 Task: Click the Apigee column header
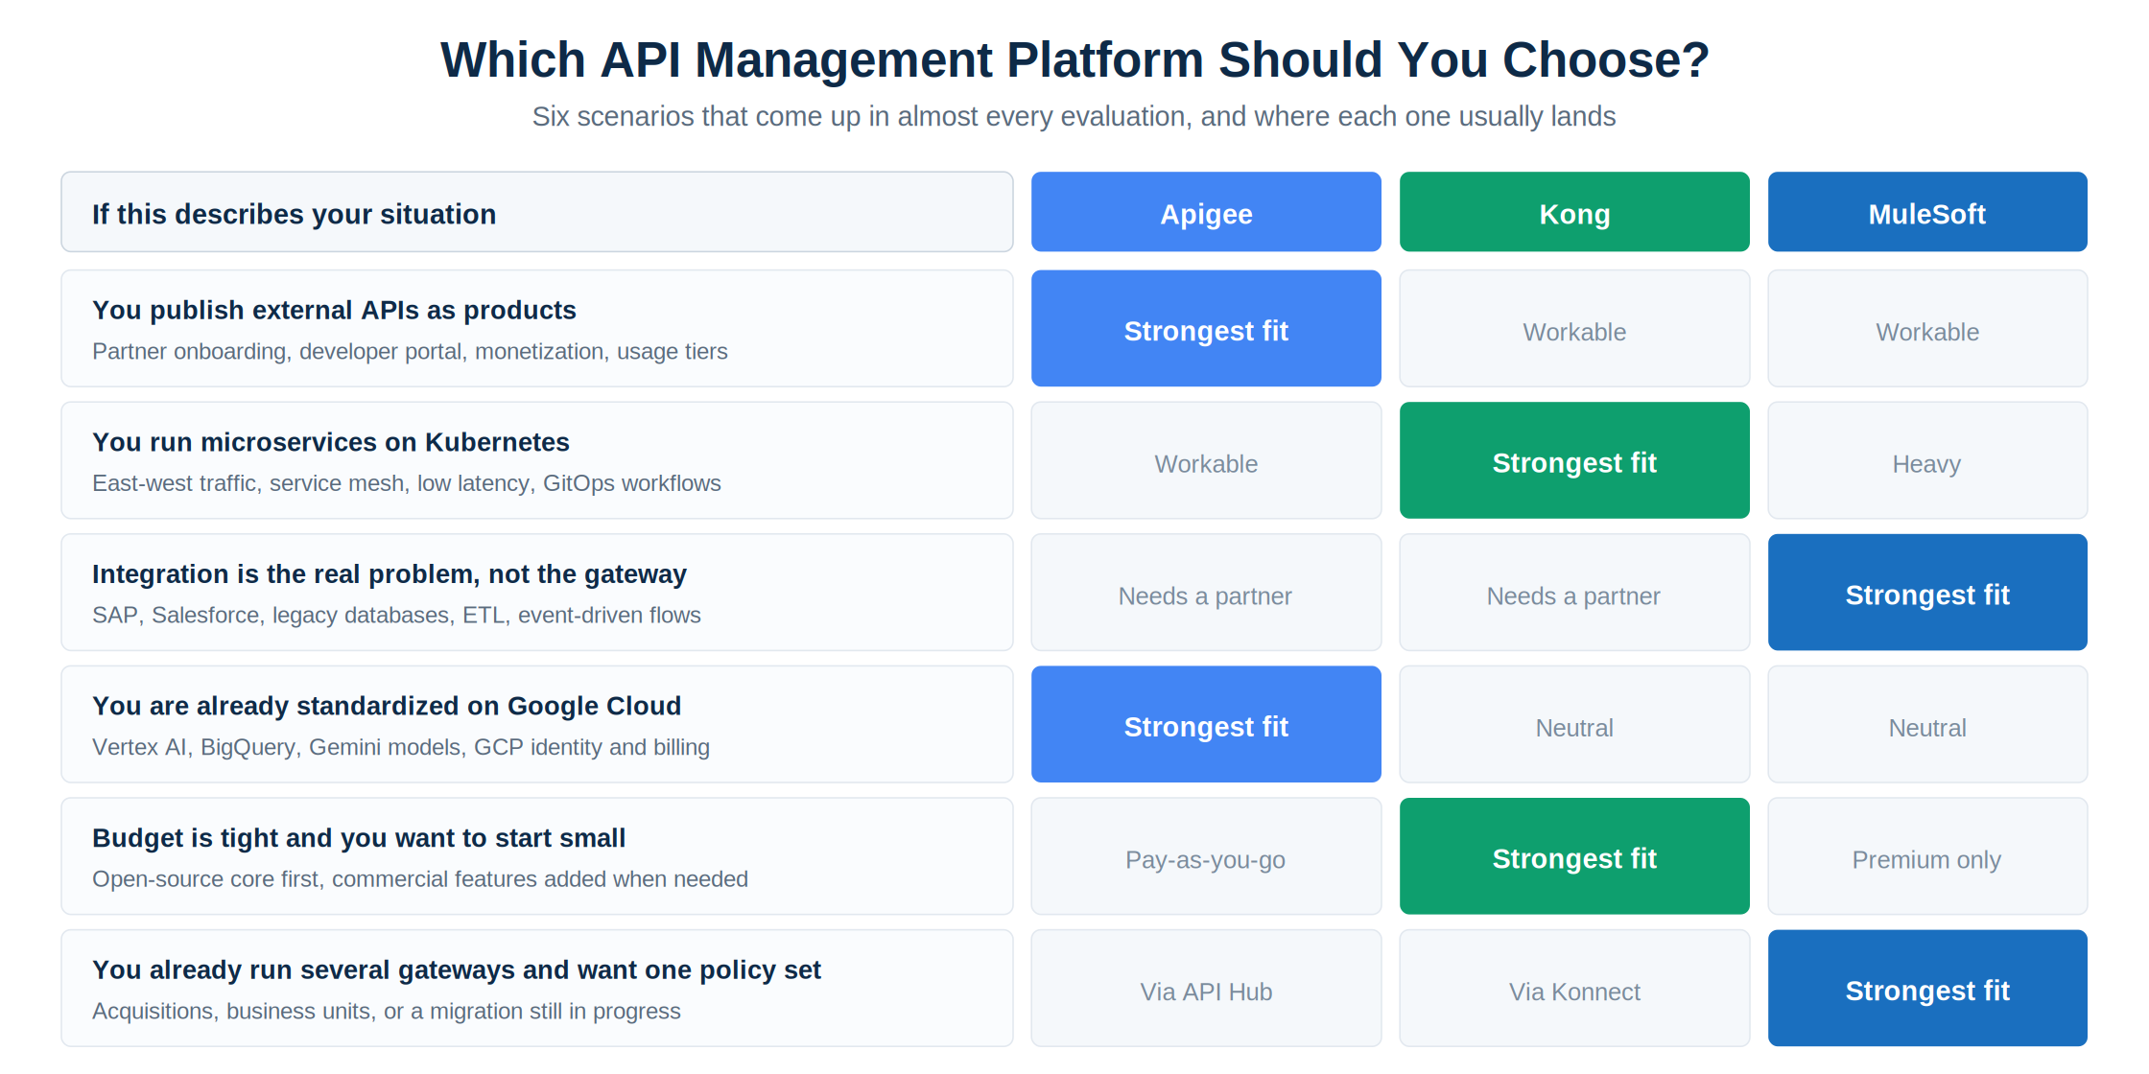[1206, 212]
